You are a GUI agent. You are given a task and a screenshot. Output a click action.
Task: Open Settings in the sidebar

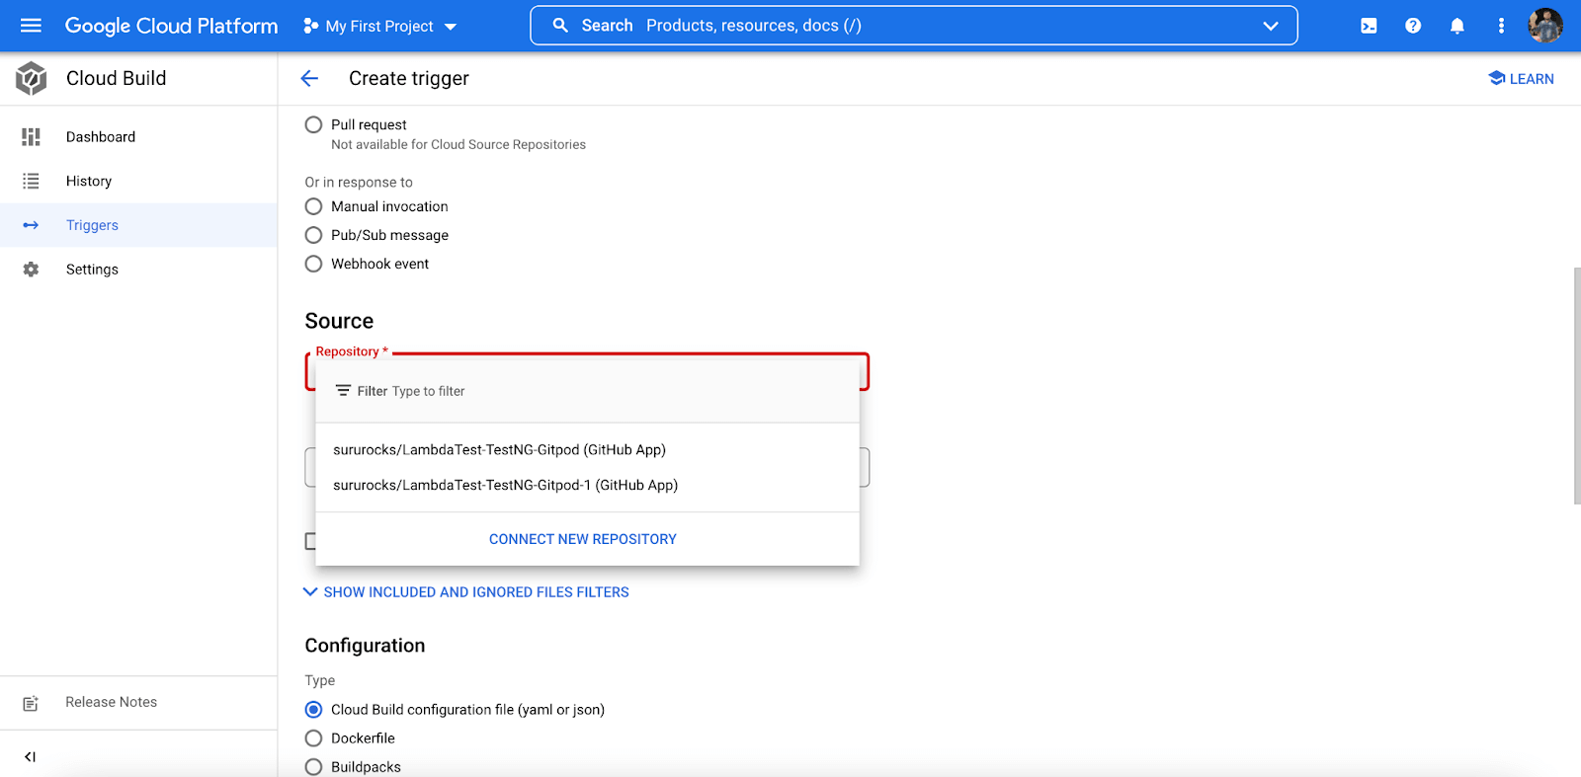[x=138, y=270]
